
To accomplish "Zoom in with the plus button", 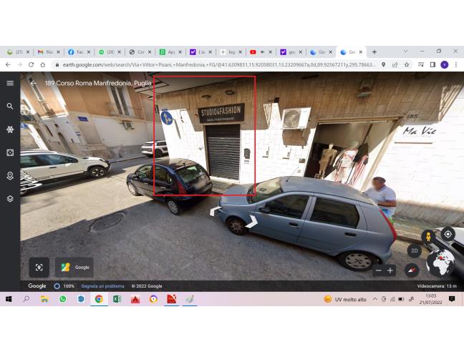I will (390, 270).
